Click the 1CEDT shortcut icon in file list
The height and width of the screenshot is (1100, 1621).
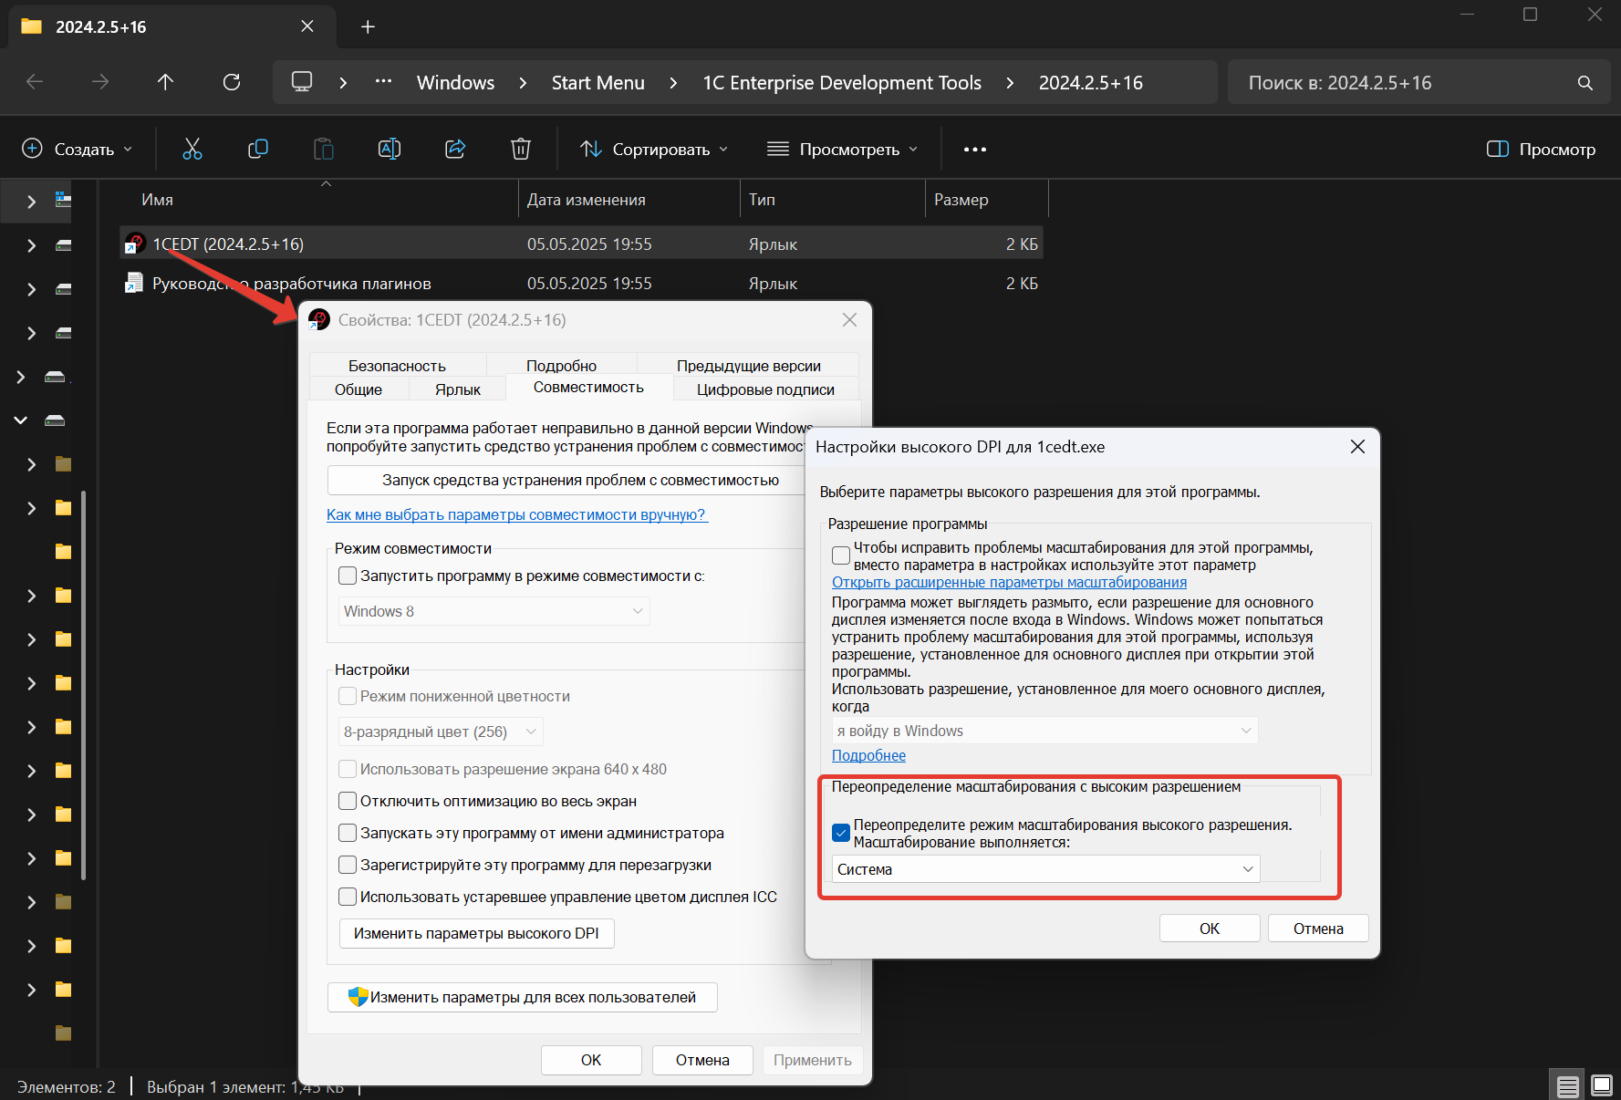135,244
